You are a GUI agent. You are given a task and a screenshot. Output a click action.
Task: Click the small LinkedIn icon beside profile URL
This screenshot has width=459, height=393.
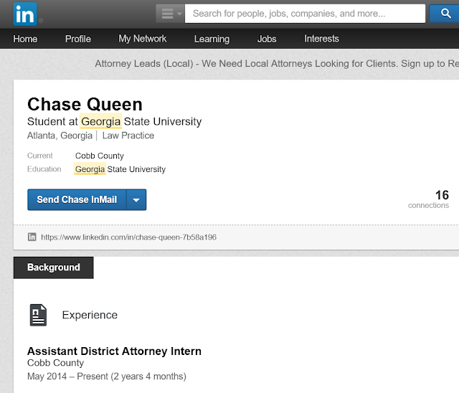32,237
